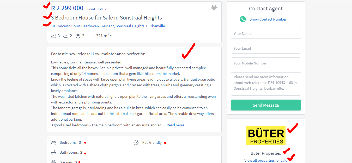The image size is (352, 163).
Task: Focus the Your Mobile Number field
Action: click(x=266, y=63)
